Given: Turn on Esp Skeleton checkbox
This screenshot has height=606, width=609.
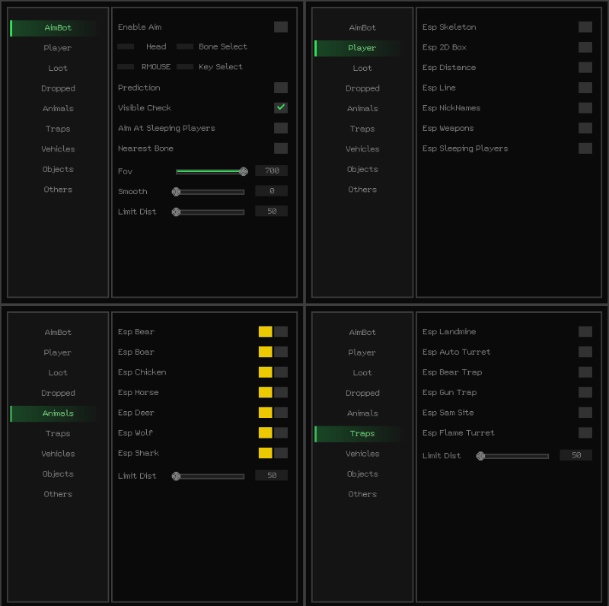Looking at the screenshot, I should 585,27.
